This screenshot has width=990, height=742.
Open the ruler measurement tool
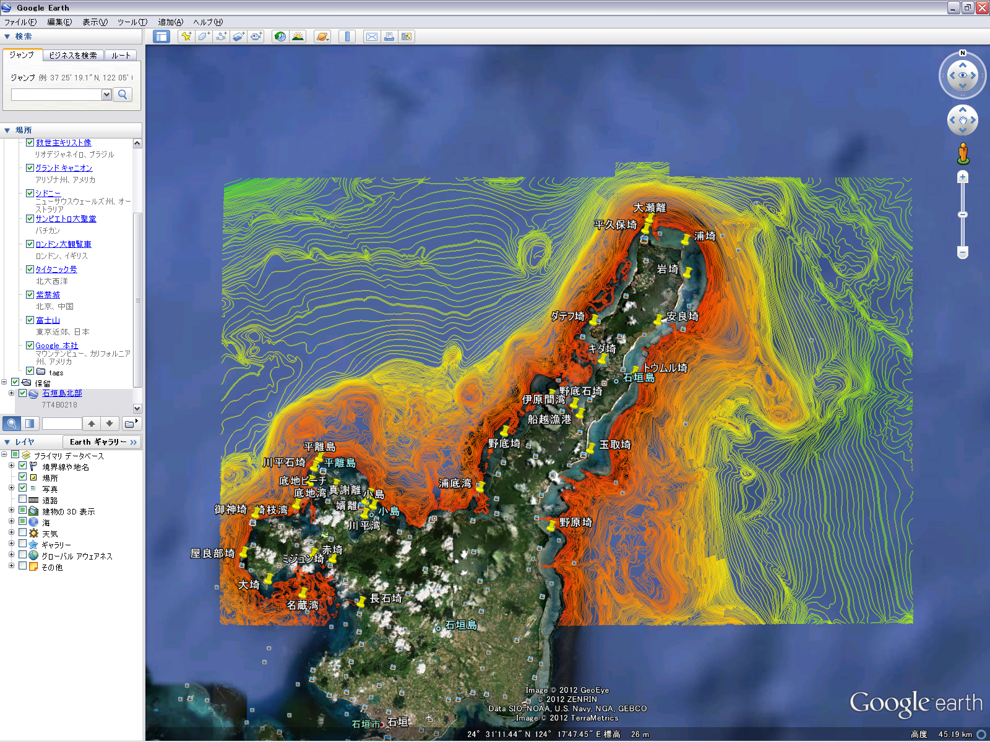[x=347, y=36]
